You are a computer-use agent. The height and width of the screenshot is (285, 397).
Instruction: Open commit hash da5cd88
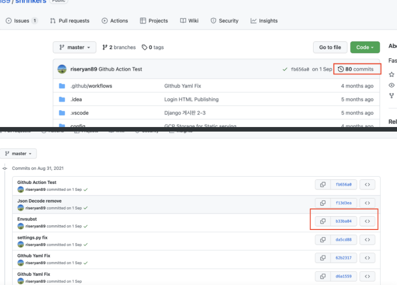pyautogui.click(x=344, y=239)
